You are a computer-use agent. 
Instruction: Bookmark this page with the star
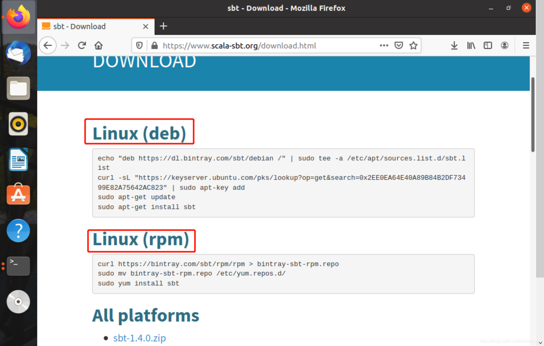point(413,45)
